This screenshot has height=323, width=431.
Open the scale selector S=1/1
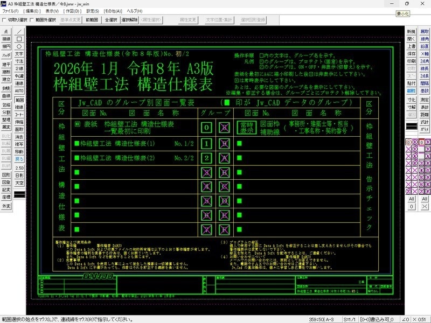click(348, 319)
